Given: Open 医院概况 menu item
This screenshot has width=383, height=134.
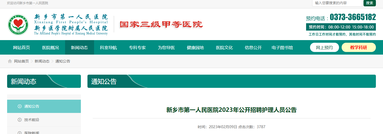Looking at the screenshot, I should [x=51, y=47].
